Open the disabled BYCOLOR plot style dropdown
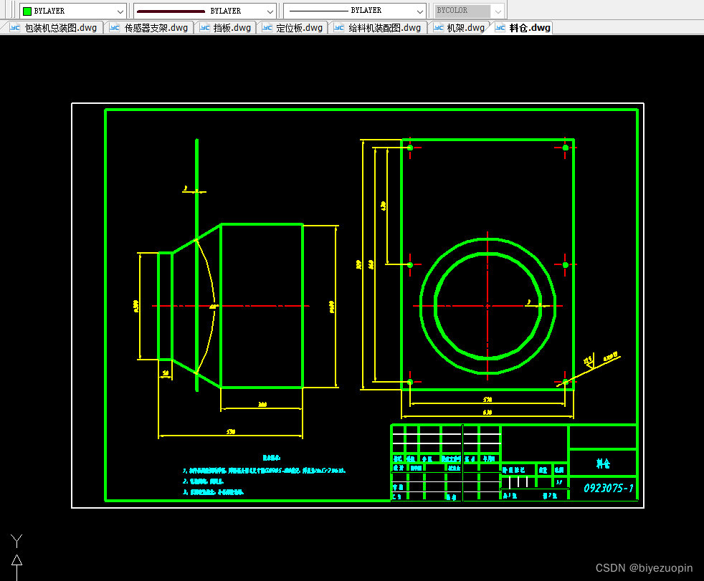The image size is (704, 581). [x=469, y=11]
